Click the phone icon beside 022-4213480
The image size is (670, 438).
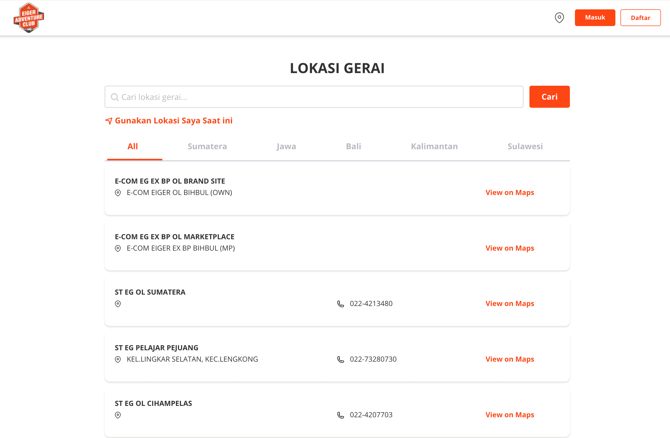(x=340, y=303)
